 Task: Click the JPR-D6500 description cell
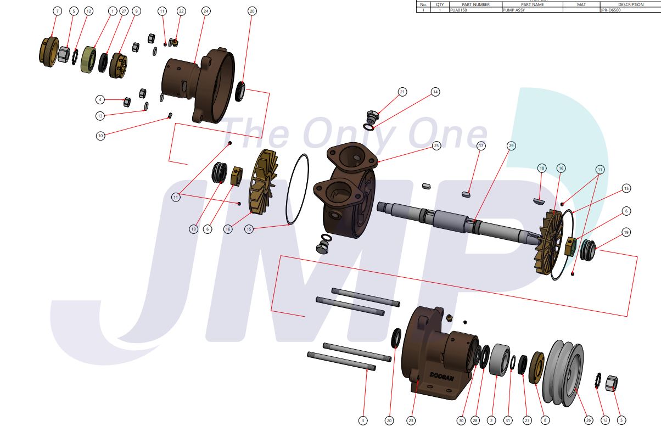630,10
